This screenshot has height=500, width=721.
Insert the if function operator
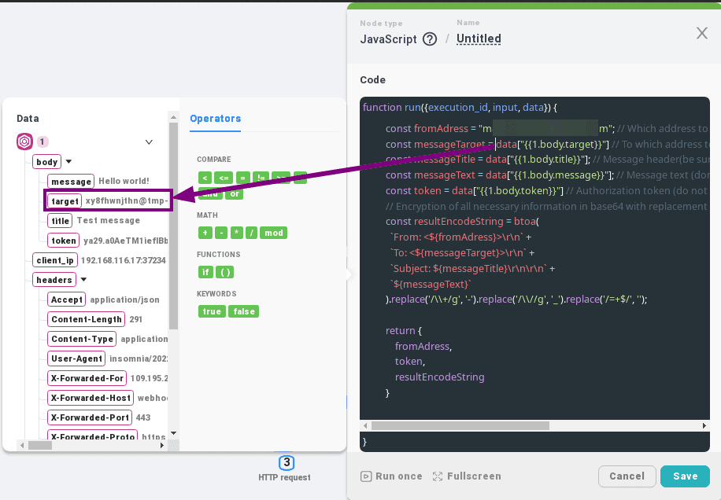click(205, 272)
